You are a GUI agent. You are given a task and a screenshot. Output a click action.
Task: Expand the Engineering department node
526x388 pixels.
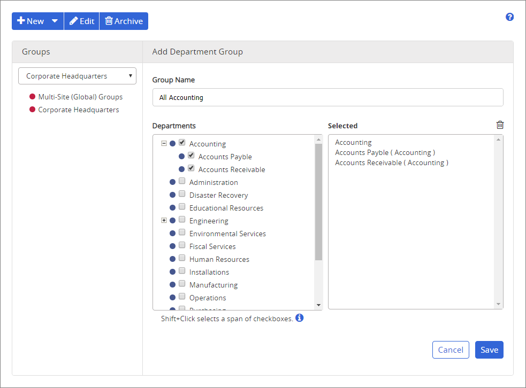164,220
